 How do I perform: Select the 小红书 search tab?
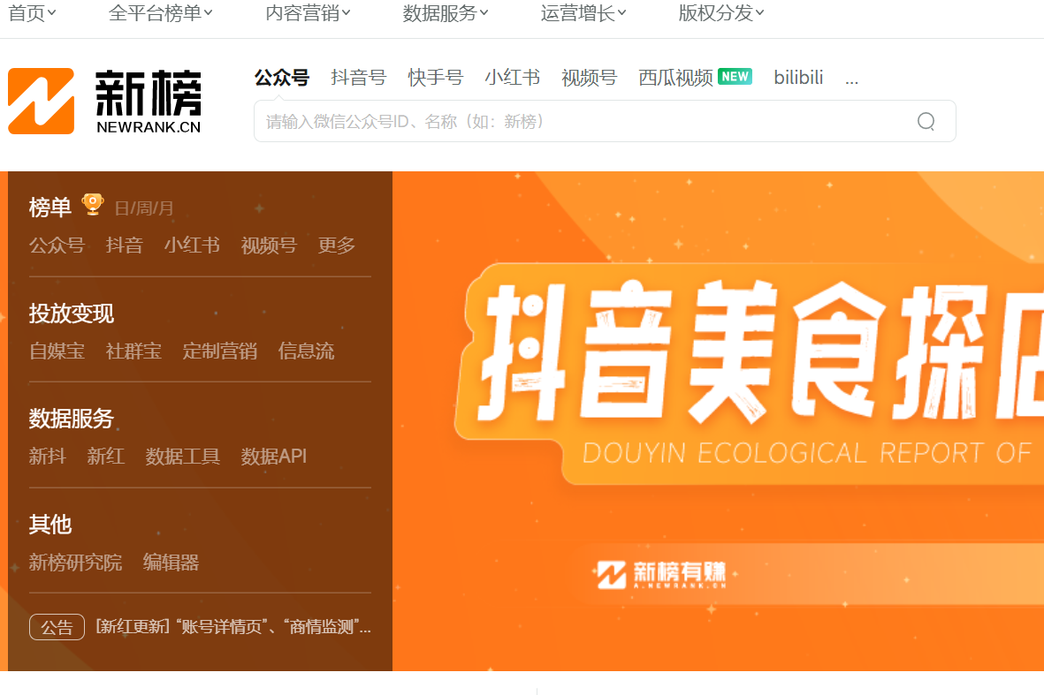pyautogui.click(x=512, y=78)
